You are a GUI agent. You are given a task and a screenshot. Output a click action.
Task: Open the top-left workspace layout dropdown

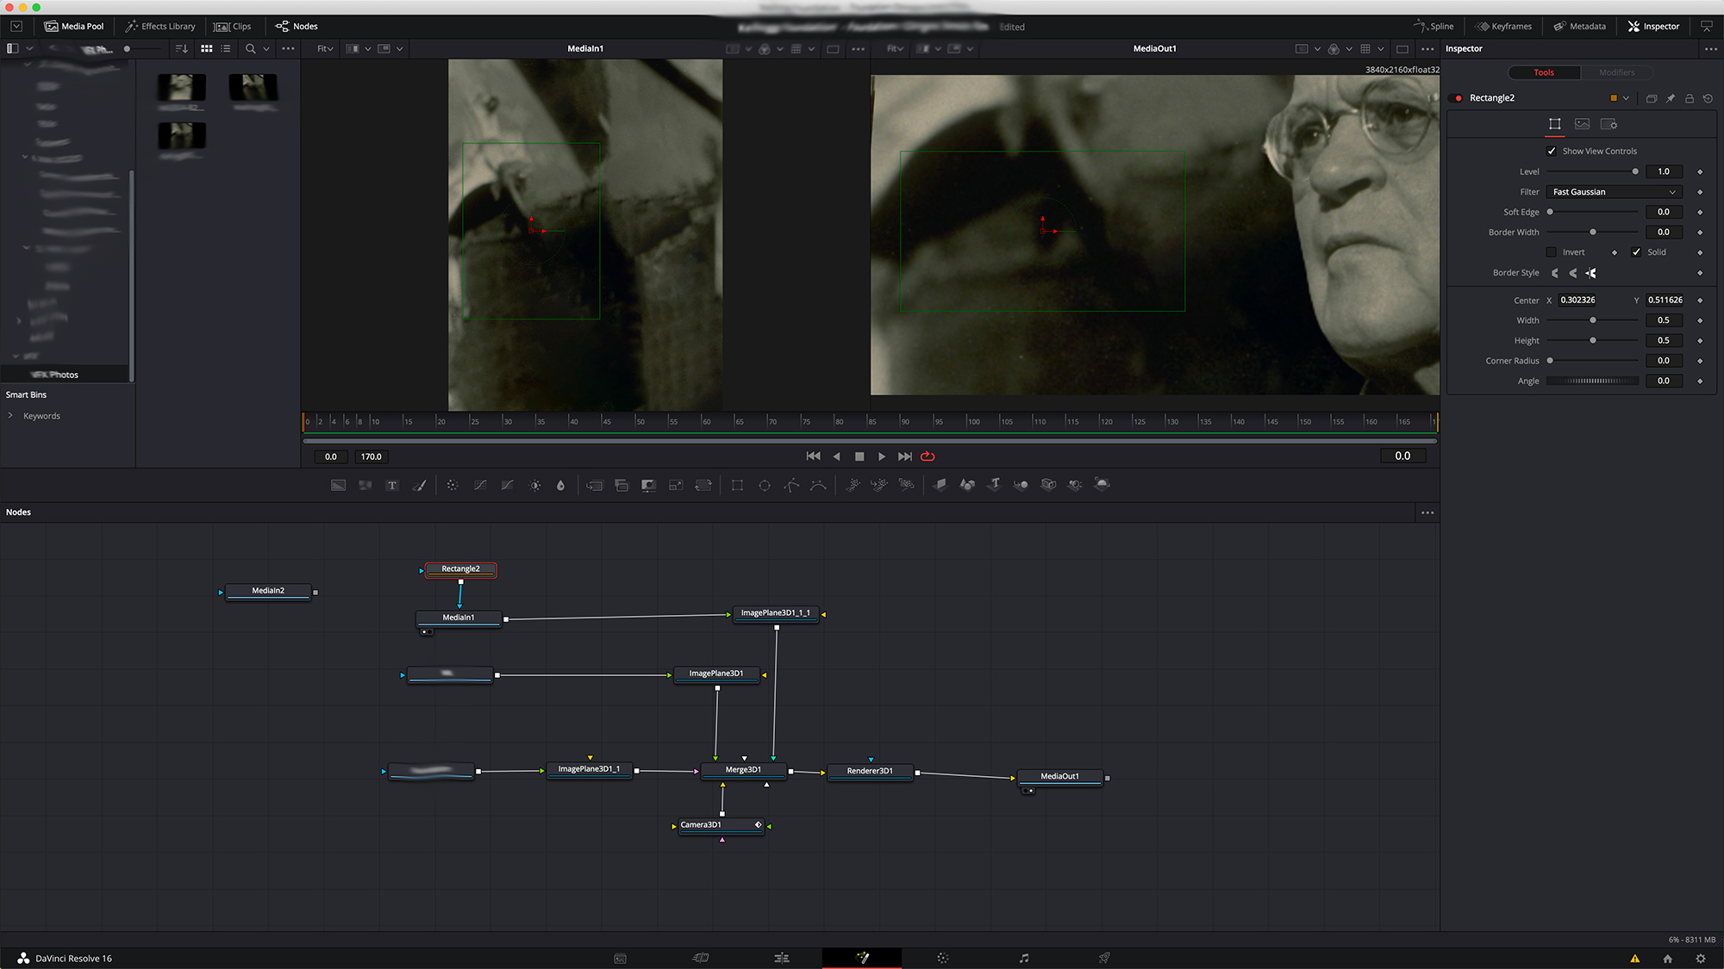(x=16, y=27)
